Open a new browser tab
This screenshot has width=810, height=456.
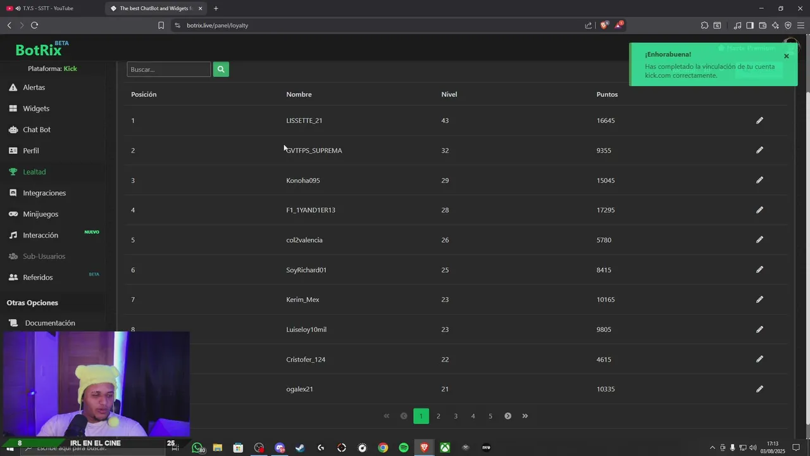click(x=216, y=8)
